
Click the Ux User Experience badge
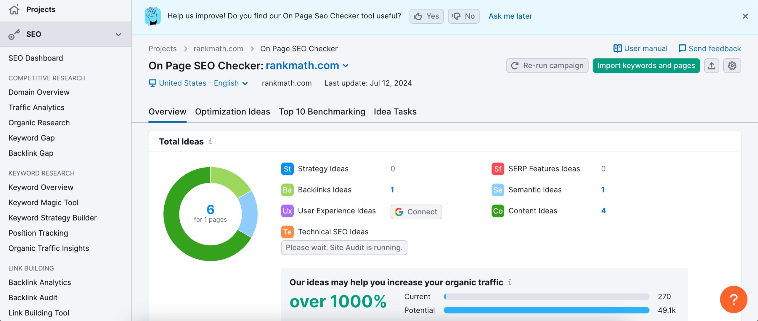[x=287, y=211]
